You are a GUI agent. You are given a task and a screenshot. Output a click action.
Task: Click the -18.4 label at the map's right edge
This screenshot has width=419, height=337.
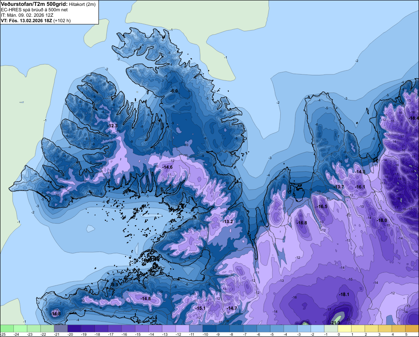(414, 118)
